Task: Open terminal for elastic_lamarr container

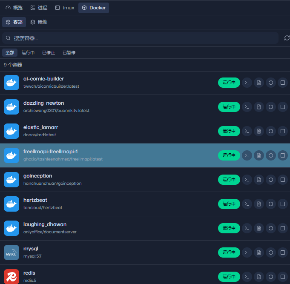Action: click(x=247, y=131)
